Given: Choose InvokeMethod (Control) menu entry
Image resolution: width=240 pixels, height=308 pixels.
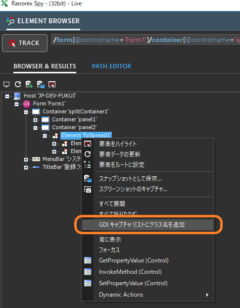Looking at the screenshot, I should click(x=148, y=272).
